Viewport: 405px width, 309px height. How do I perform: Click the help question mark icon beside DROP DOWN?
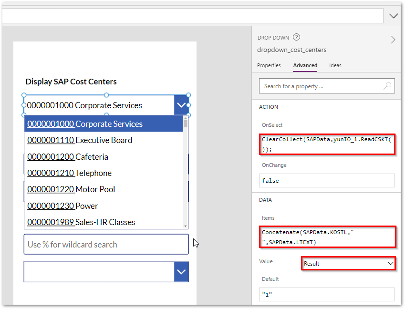click(x=296, y=37)
